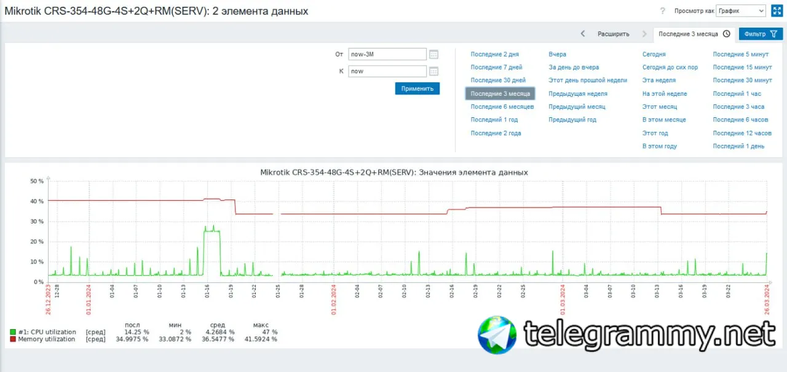
Task: Click the right arrow to shift period forward
Action: click(x=644, y=34)
